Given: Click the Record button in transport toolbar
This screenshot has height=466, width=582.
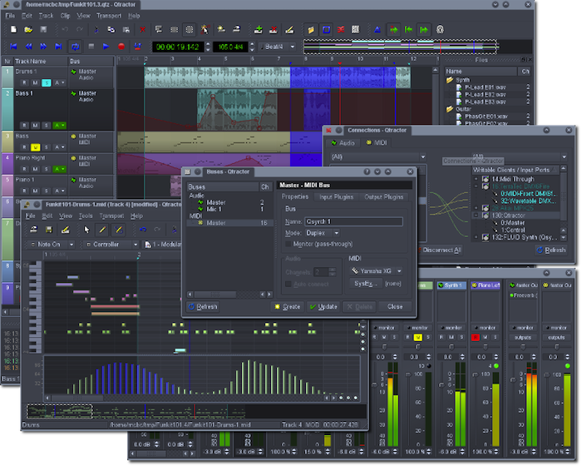Looking at the screenshot, I should [121, 47].
